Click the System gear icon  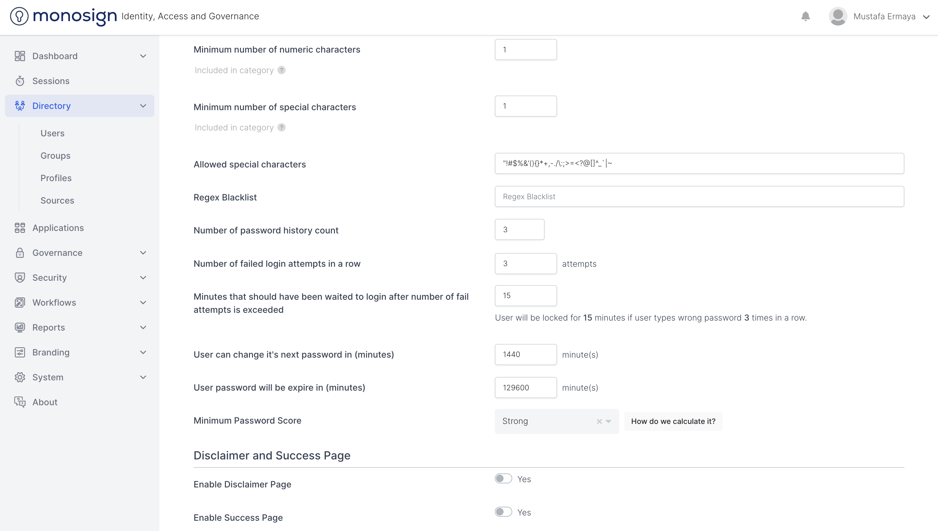pos(20,377)
